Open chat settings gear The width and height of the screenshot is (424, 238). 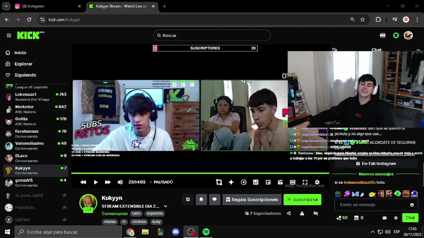click(x=396, y=218)
